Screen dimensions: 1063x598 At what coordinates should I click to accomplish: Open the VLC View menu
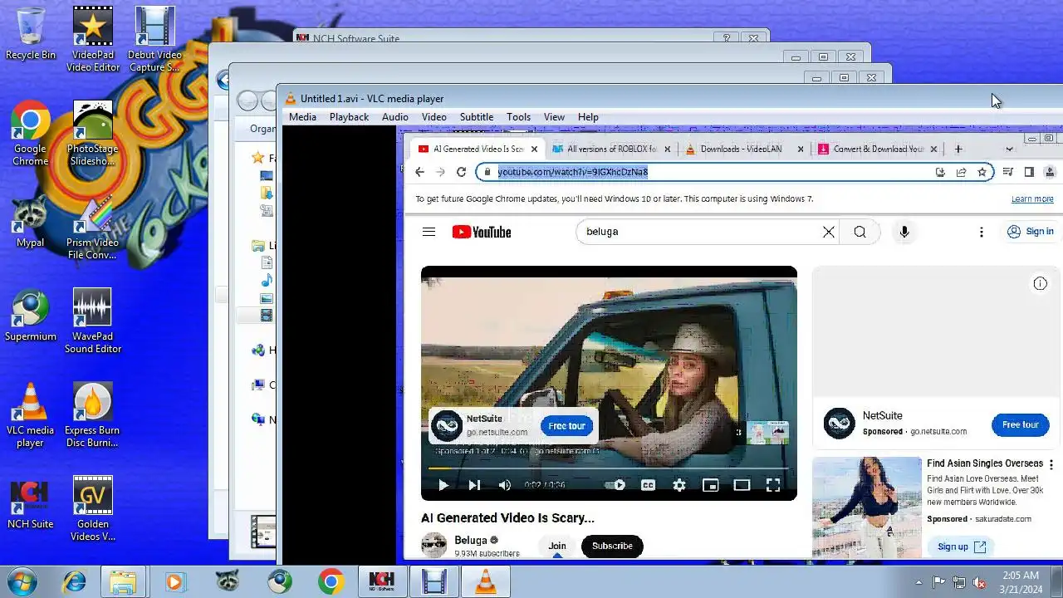pos(554,117)
